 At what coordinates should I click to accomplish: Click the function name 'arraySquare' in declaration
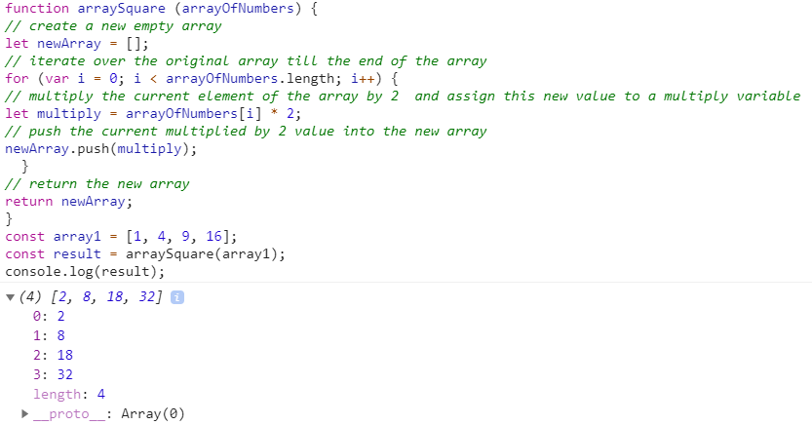click(121, 8)
